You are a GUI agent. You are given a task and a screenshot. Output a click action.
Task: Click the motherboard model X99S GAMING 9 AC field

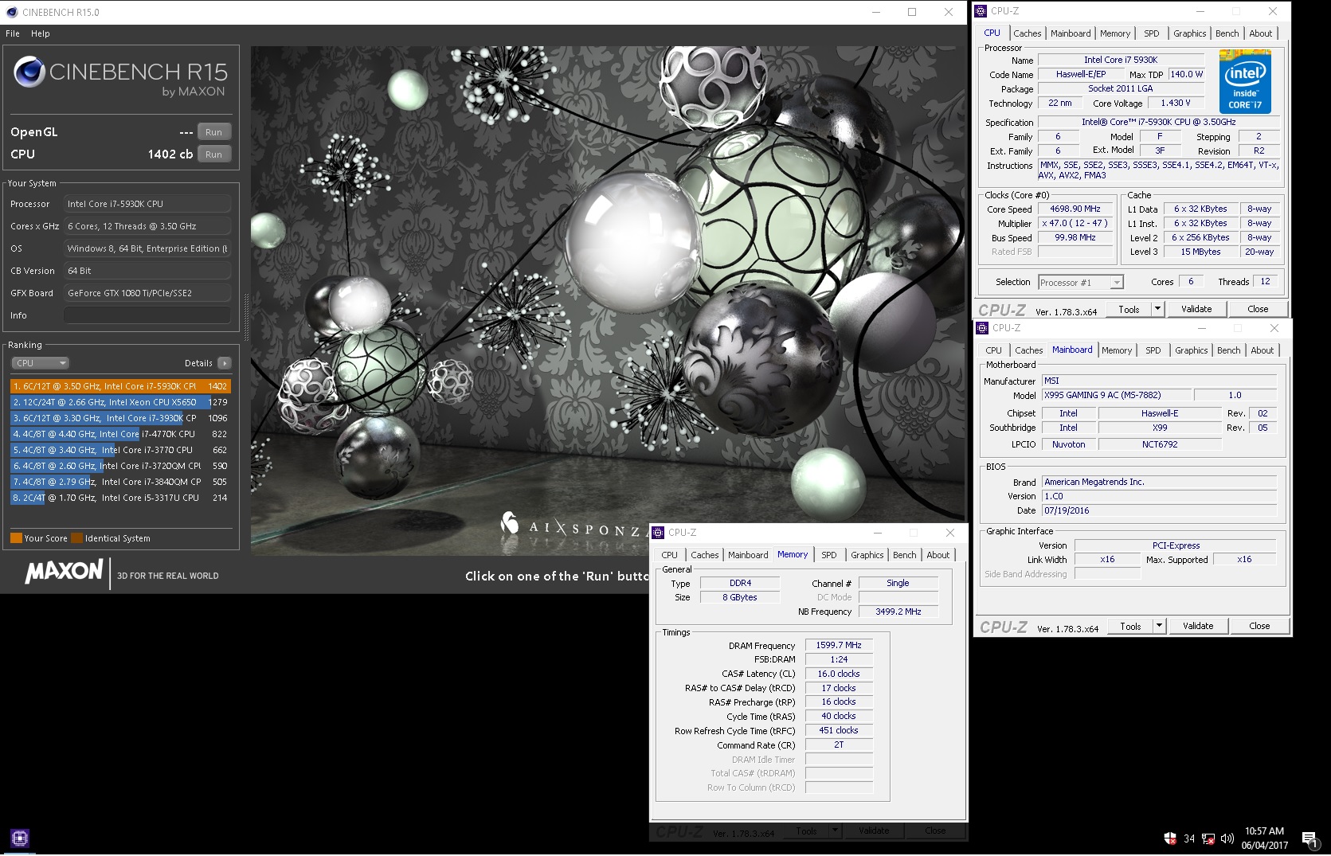(x=1117, y=396)
